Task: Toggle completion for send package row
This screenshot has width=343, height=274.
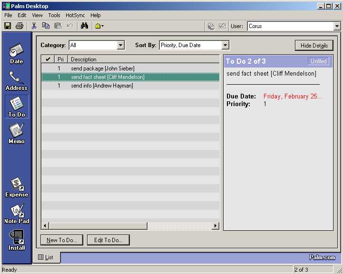Action: pos(48,68)
